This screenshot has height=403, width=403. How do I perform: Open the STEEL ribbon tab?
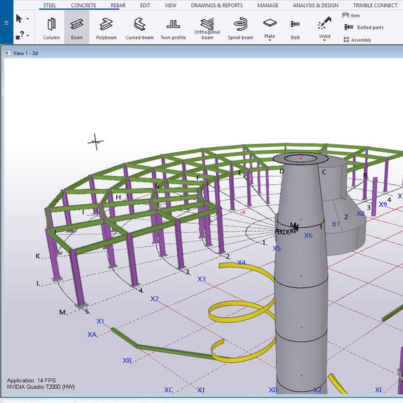(x=49, y=5)
